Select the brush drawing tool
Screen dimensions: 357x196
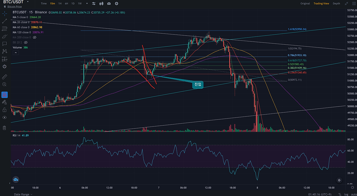pyautogui.click(x=4, y=36)
